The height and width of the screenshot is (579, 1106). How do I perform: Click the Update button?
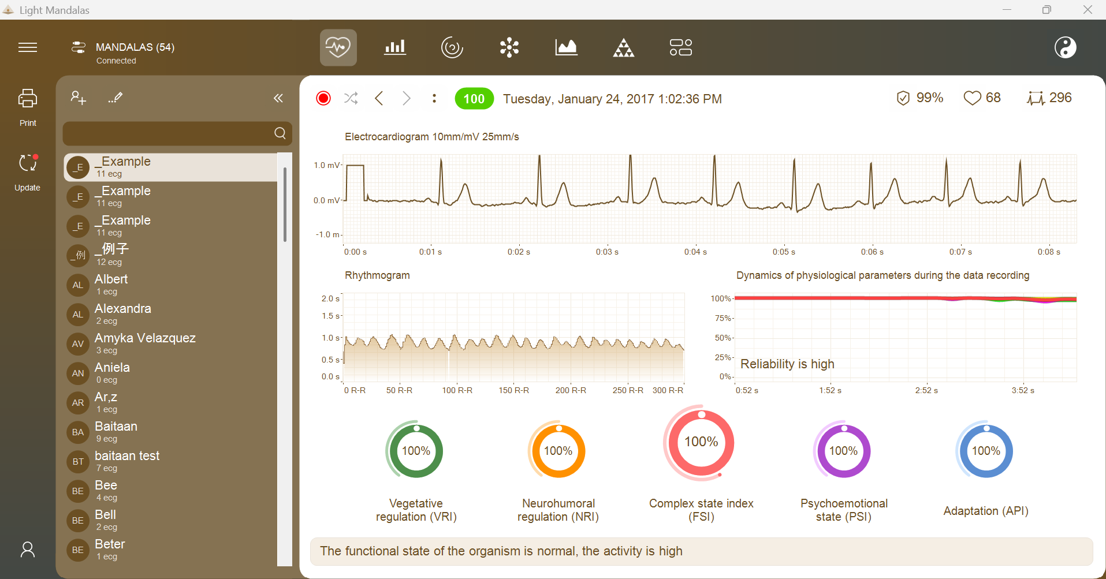(x=28, y=172)
